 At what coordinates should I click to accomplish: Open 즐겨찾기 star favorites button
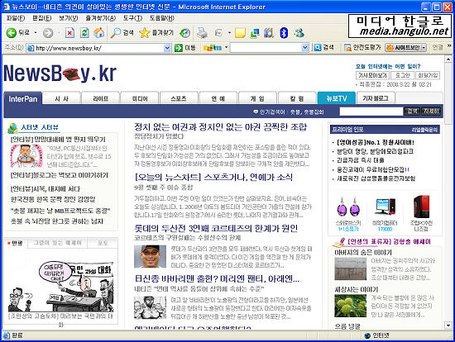tap(156, 33)
